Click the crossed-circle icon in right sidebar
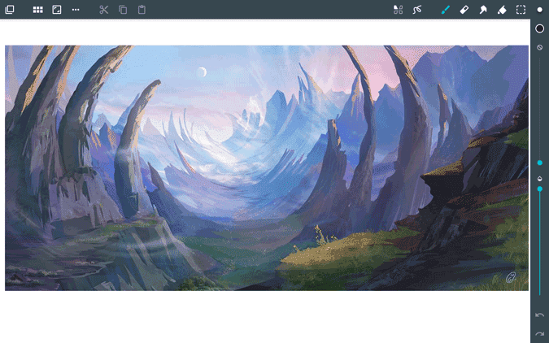The height and width of the screenshot is (343, 549). [540, 47]
